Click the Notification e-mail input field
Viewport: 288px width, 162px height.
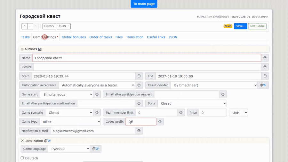pyautogui.click(x=93, y=131)
